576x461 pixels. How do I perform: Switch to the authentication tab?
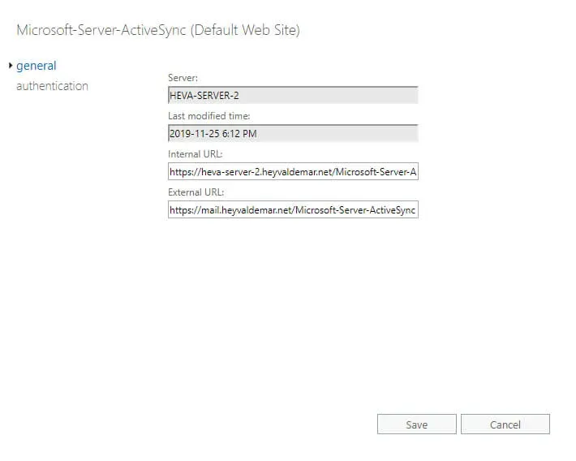52,86
